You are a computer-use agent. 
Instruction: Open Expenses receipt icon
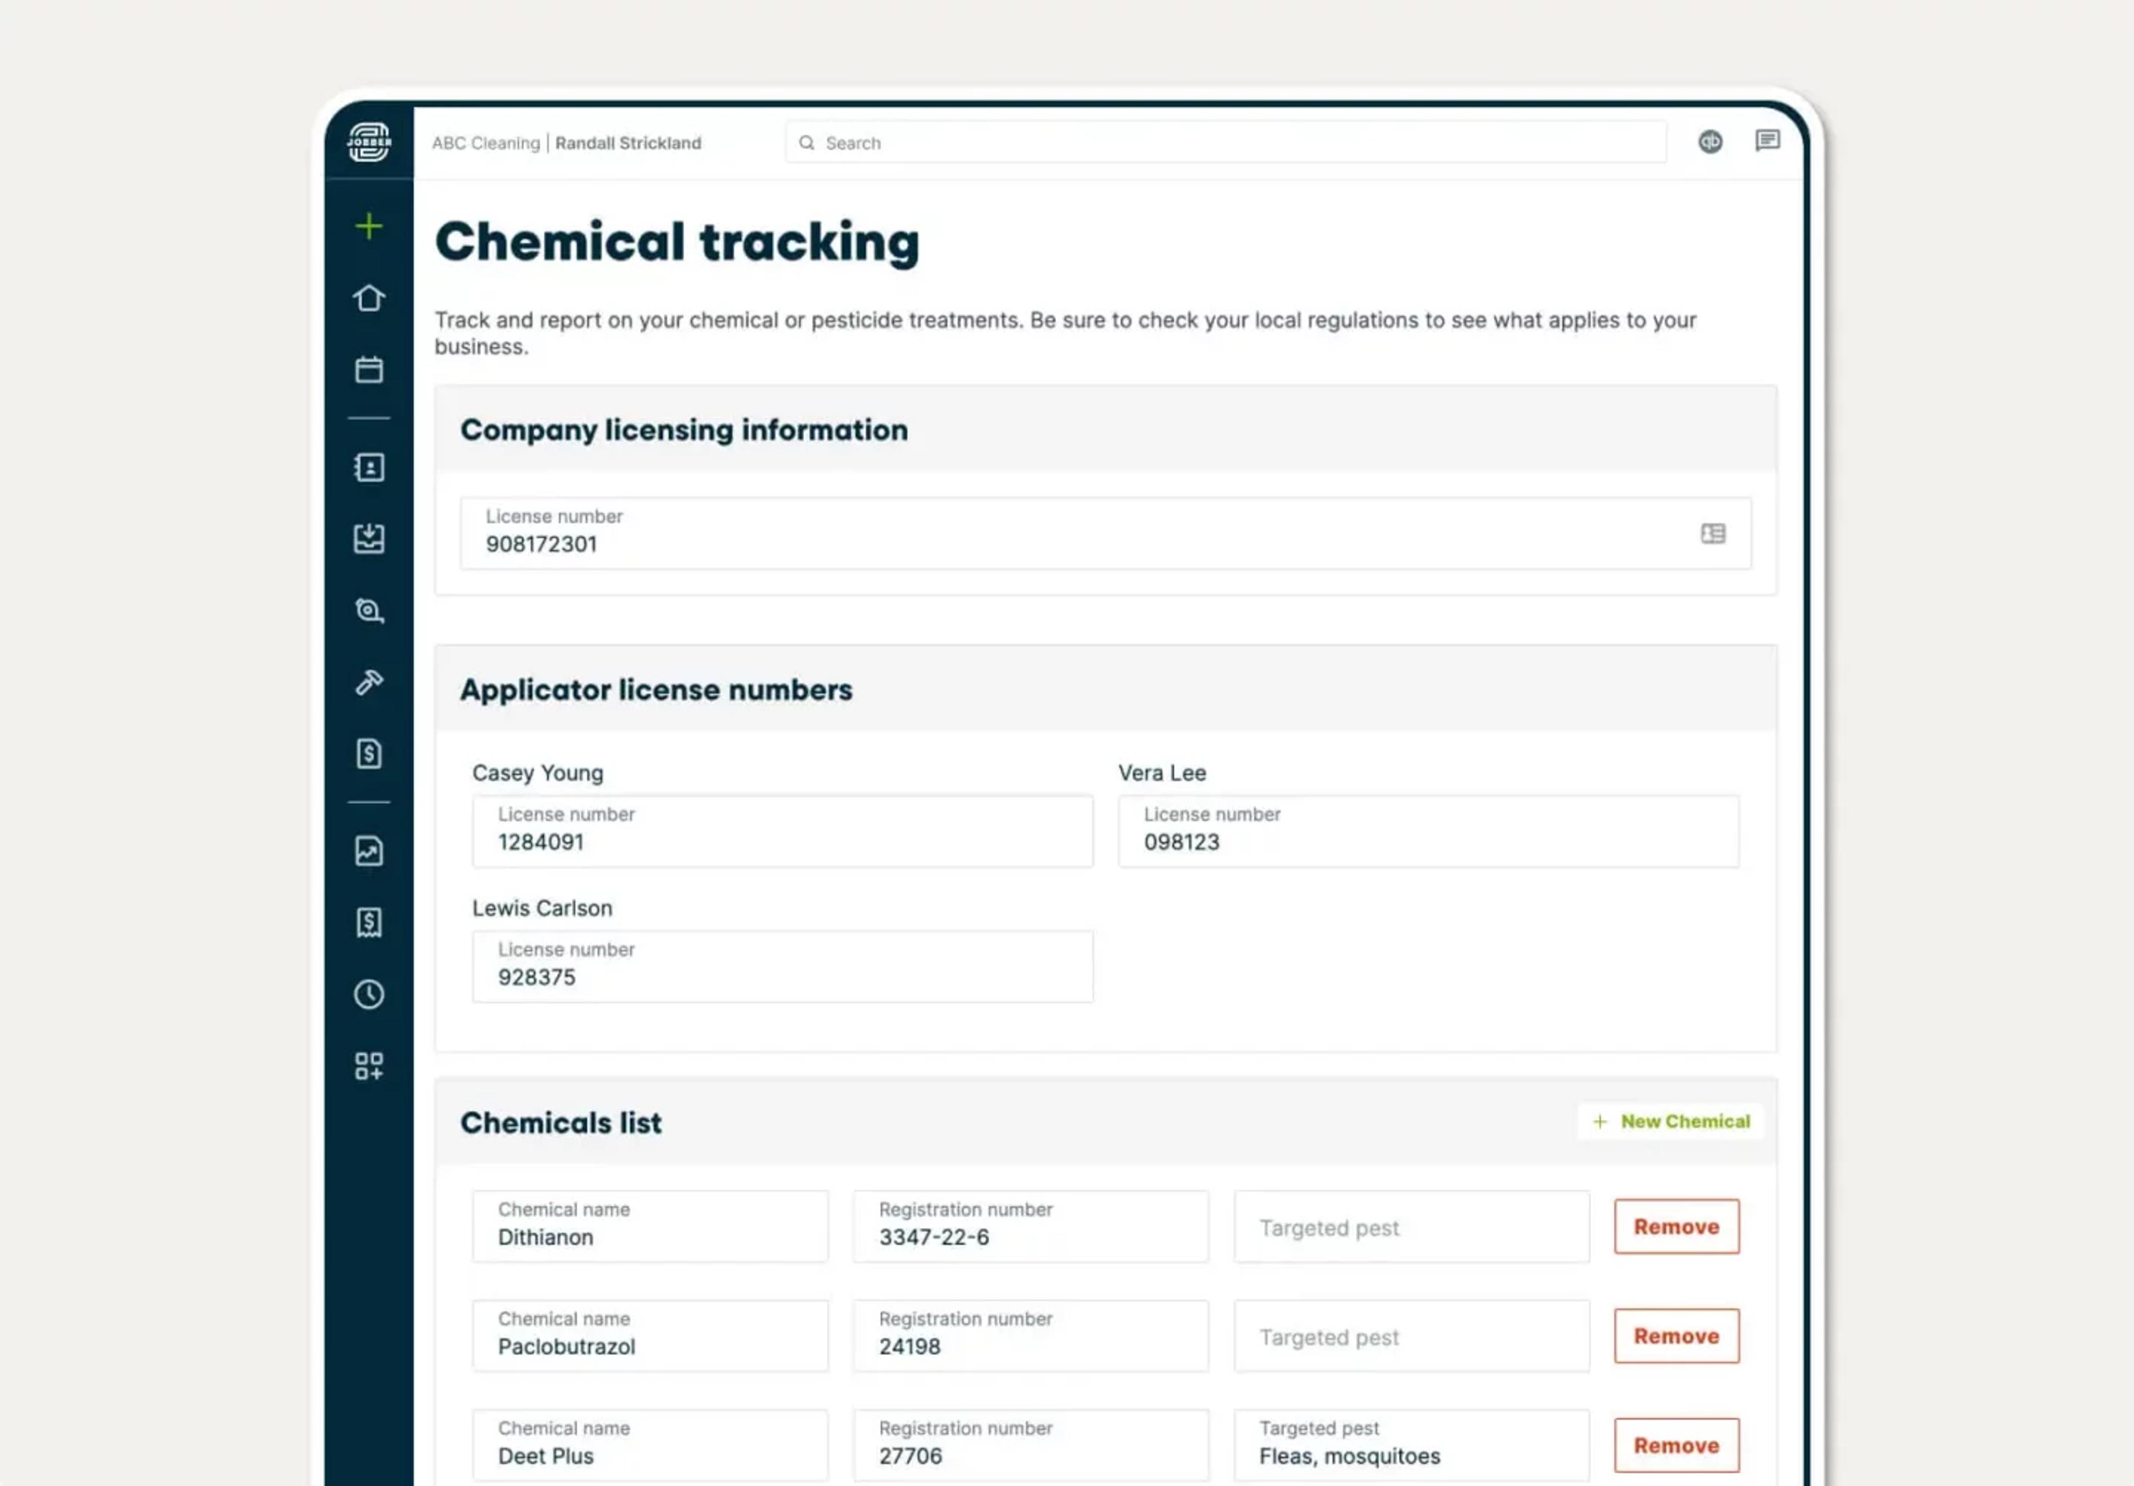[x=369, y=922]
